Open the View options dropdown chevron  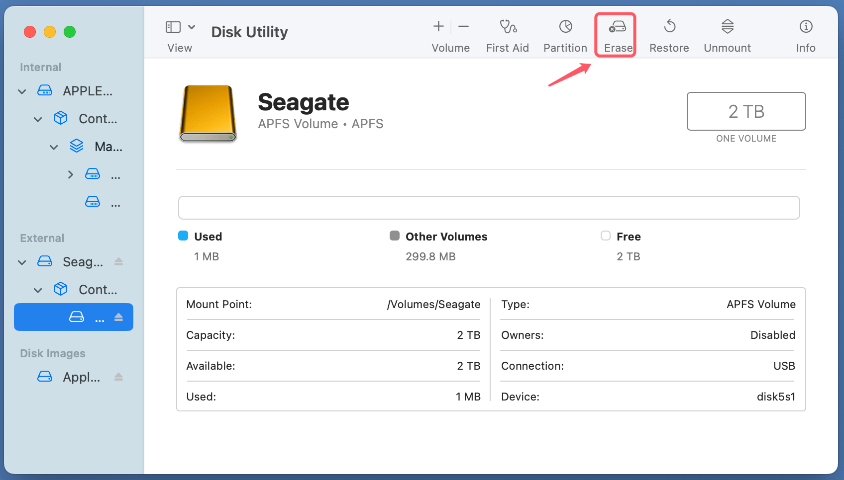(x=192, y=26)
